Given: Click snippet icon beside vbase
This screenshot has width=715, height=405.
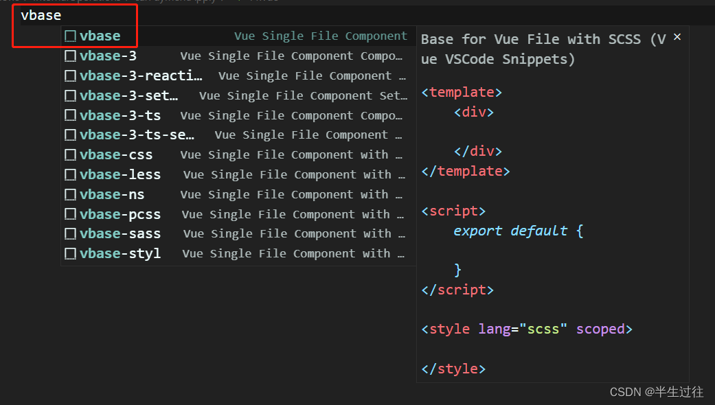Looking at the screenshot, I should [70, 36].
